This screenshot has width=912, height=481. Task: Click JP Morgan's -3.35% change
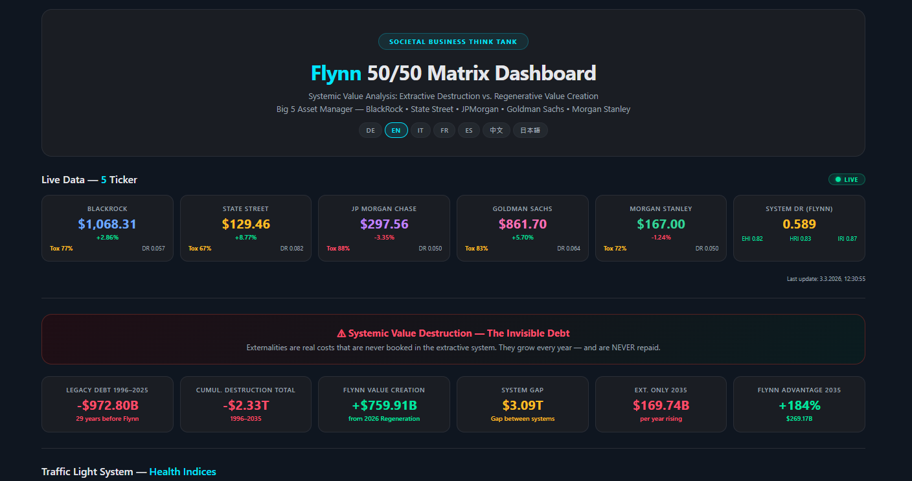pyautogui.click(x=384, y=238)
